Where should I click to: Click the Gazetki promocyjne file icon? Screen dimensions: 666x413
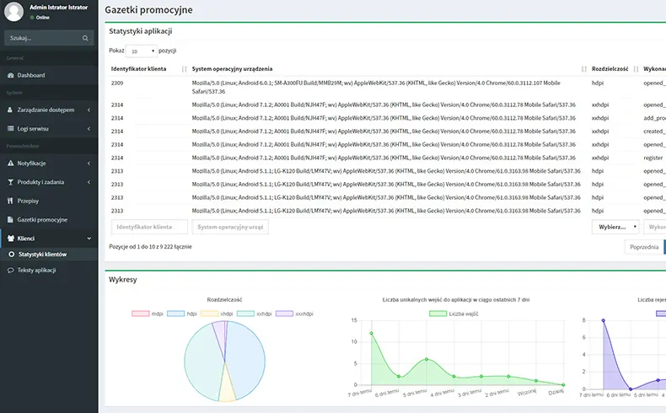pos(10,219)
